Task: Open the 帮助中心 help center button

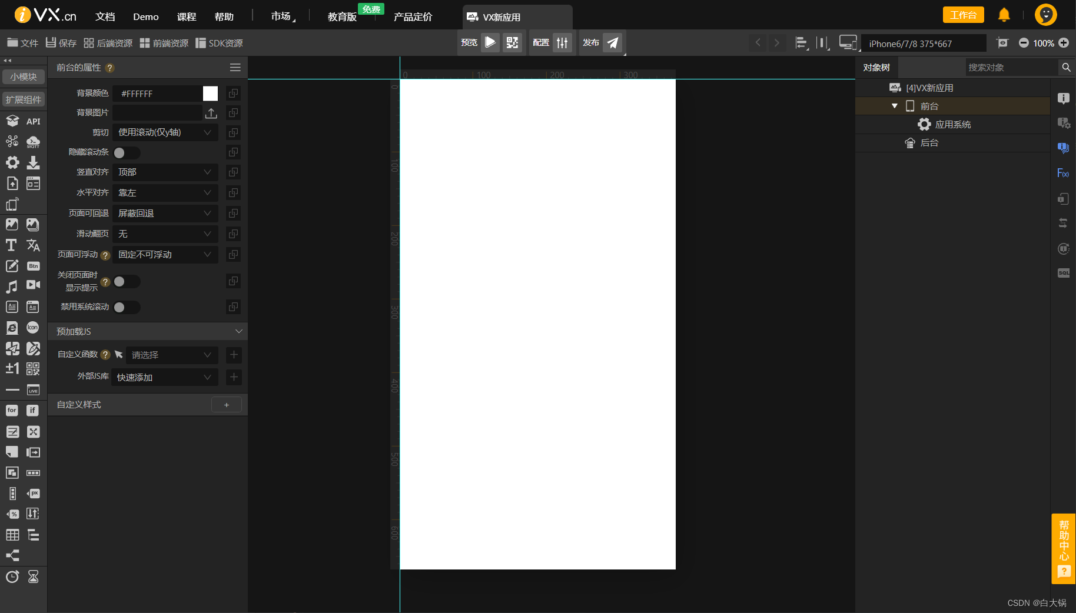Action: tap(1064, 548)
